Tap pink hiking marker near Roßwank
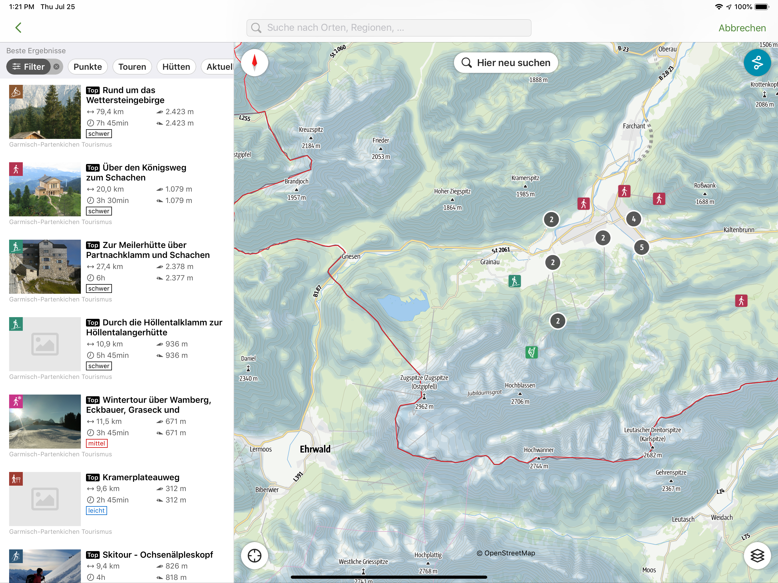The width and height of the screenshot is (778, 583). (659, 199)
